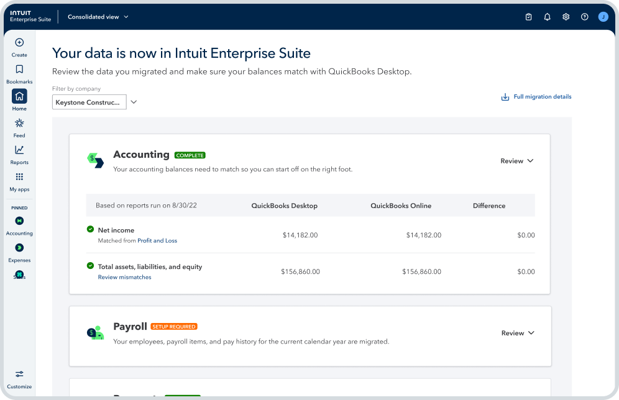Open the Consolidated view dropdown

98,17
